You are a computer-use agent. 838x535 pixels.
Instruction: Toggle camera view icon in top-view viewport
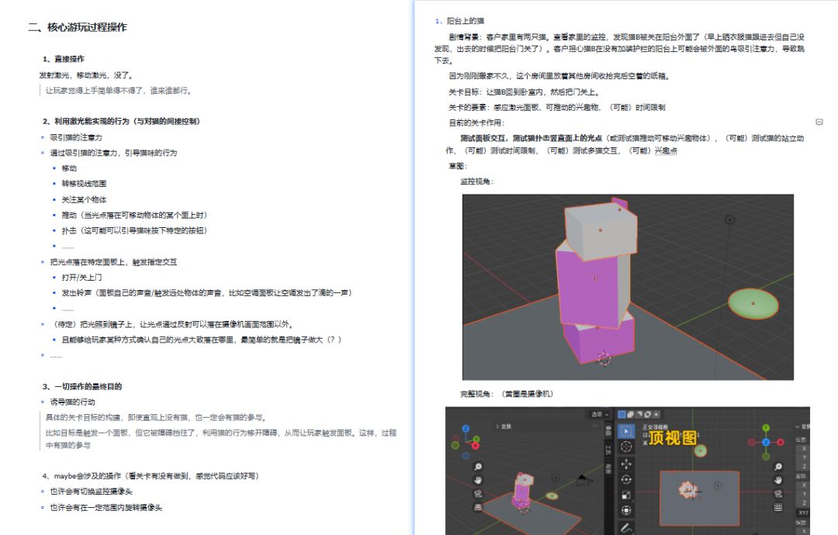click(779, 494)
